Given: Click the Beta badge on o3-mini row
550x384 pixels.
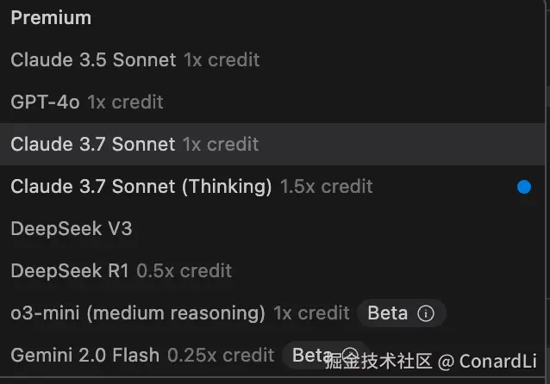Looking at the screenshot, I should (387, 313).
